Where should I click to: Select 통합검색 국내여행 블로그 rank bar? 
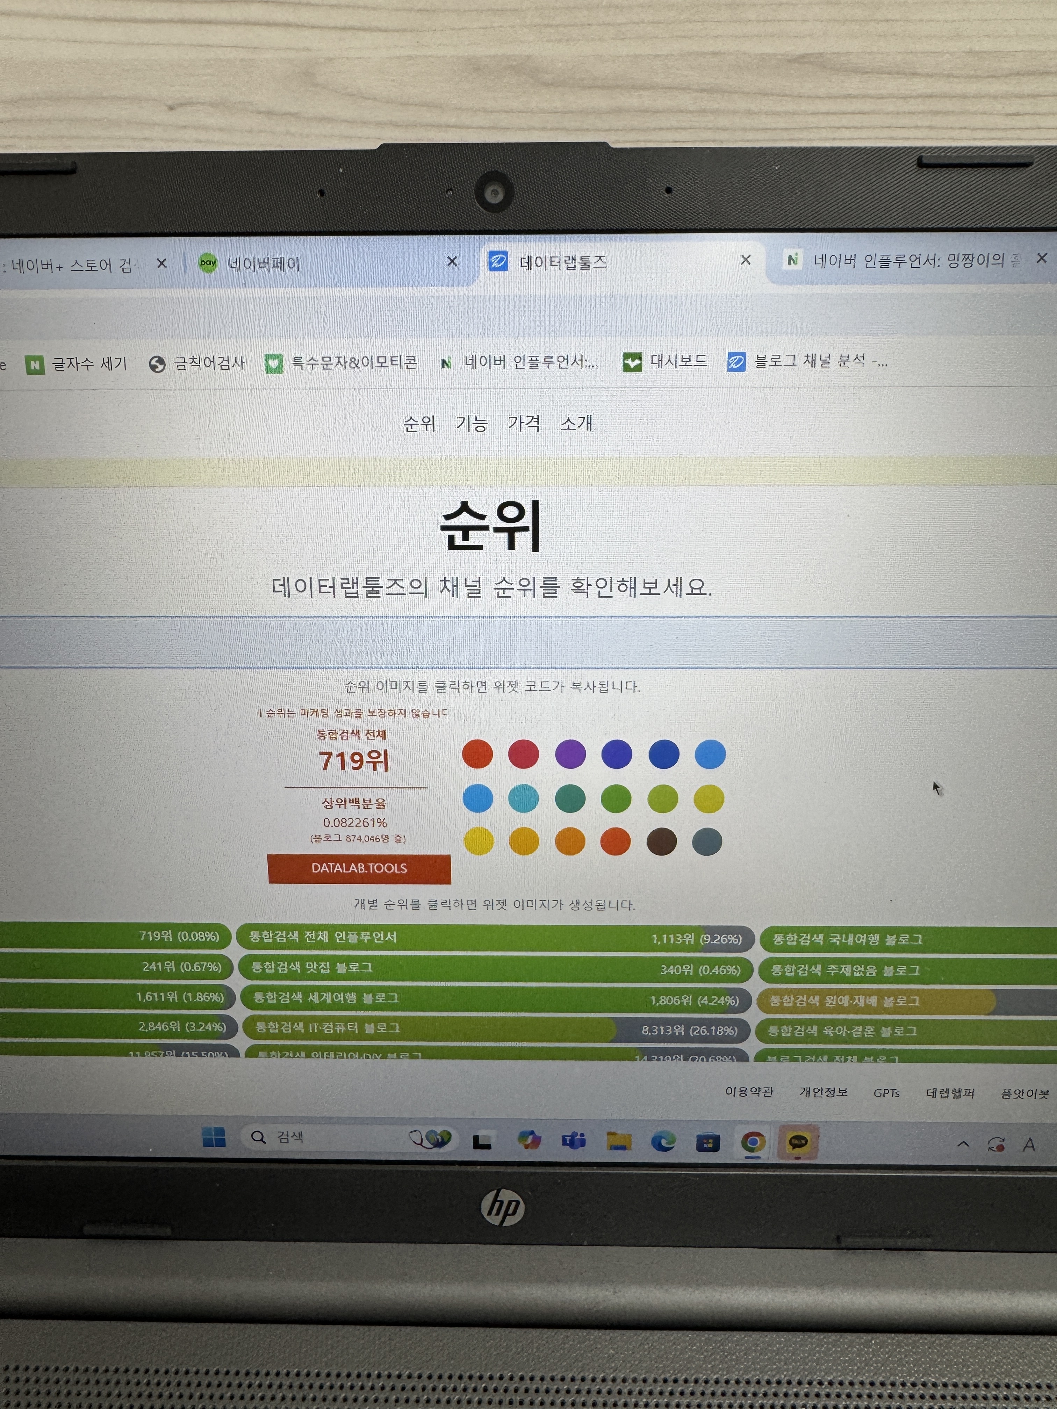908,940
